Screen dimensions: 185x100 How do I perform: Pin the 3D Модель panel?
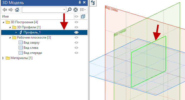[x=80, y=2]
